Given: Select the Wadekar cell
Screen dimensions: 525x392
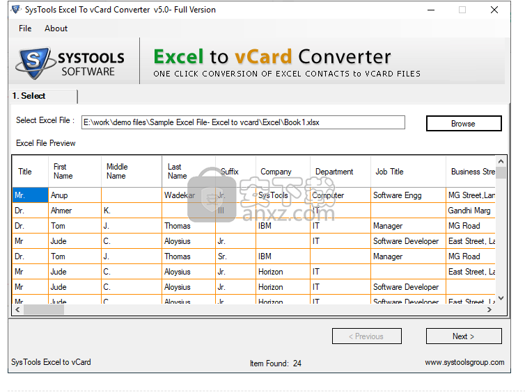Looking at the screenshot, I should (189, 195).
